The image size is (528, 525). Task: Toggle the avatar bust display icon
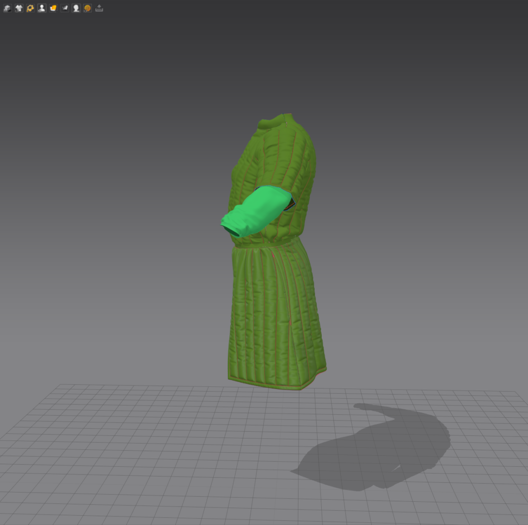coord(42,8)
